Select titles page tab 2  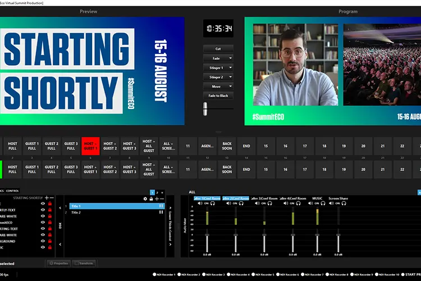pyautogui.click(x=157, y=193)
